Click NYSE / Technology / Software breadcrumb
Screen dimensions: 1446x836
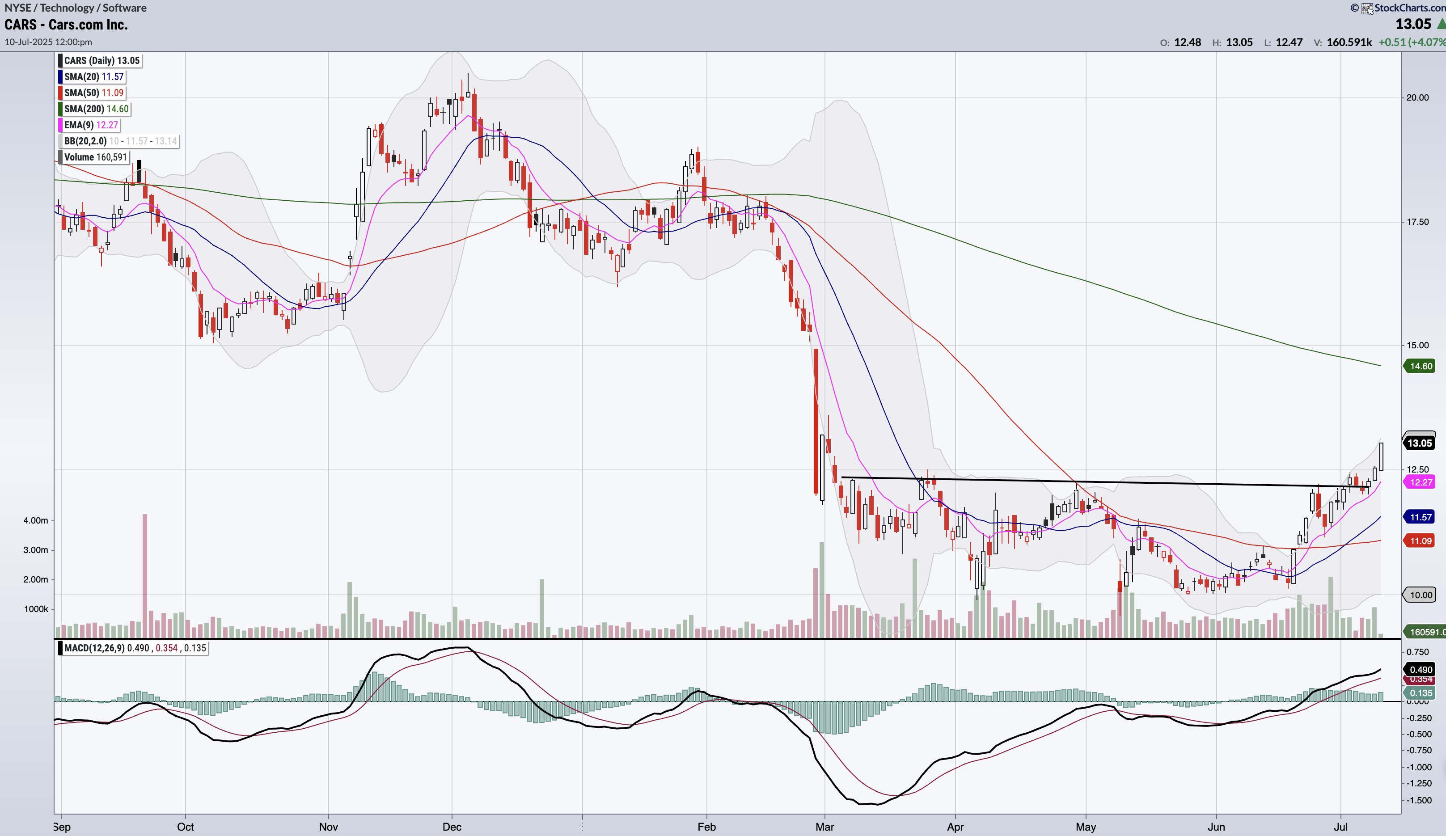click(x=75, y=8)
